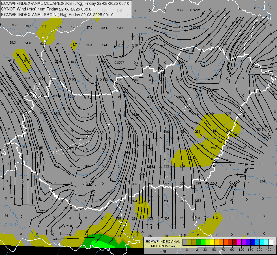277x255 pixels.
Task: Click the map value 86.4
Action: coord(29,26)
